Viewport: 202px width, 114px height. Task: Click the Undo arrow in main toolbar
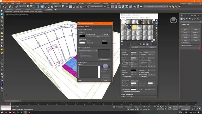[x=3, y=7]
